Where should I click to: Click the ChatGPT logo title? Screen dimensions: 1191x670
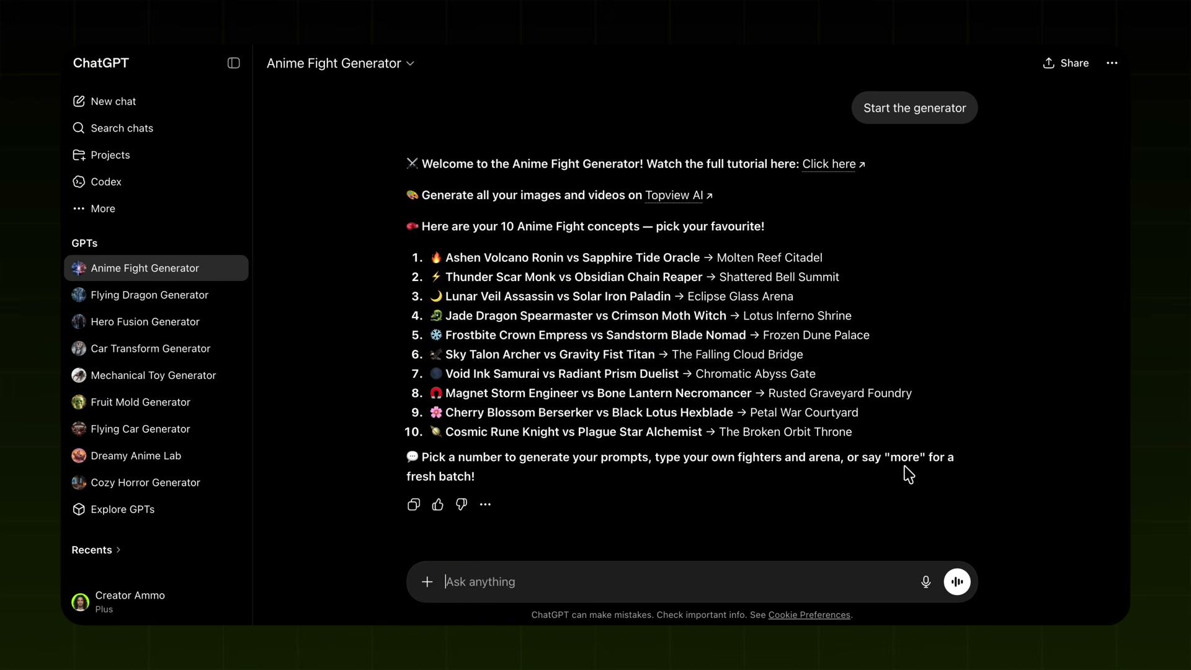101,63
